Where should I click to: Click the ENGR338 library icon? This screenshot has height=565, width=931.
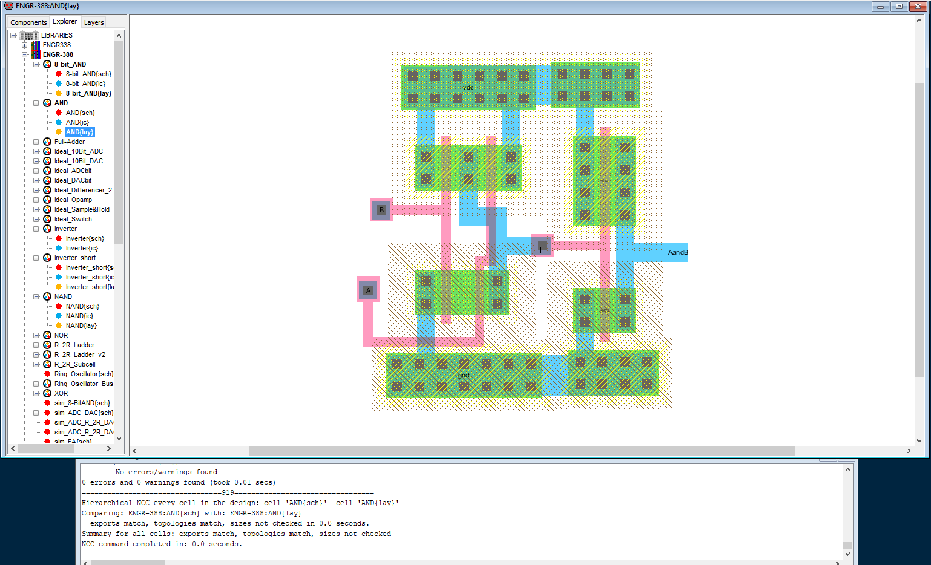click(36, 45)
